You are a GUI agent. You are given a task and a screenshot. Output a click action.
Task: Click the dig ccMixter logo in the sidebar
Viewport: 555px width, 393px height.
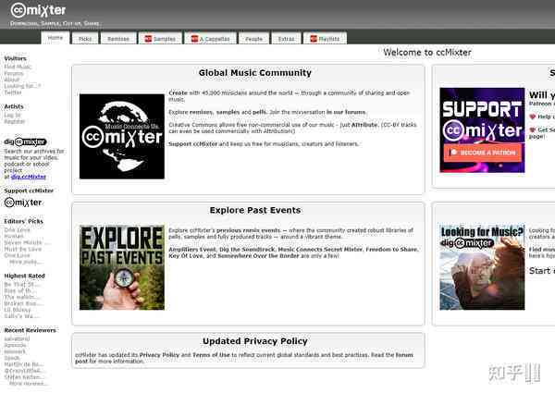point(25,141)
